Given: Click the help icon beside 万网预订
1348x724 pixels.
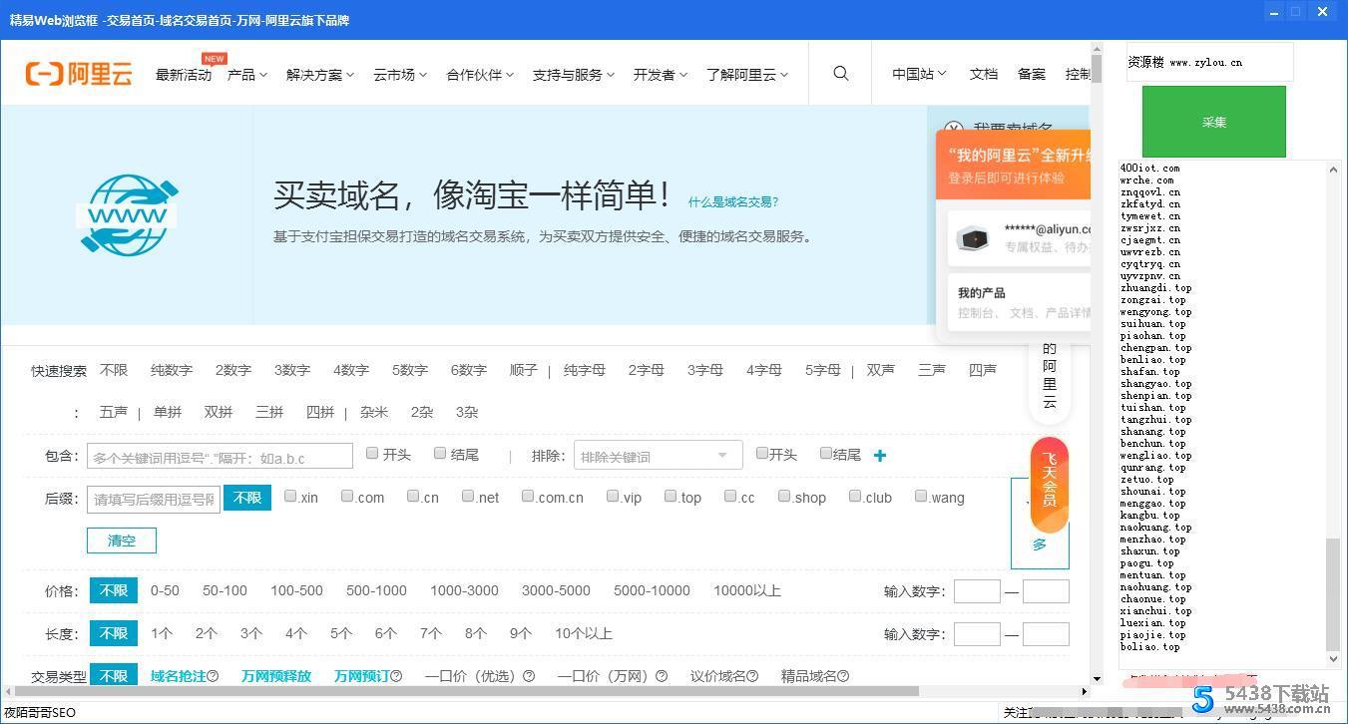Looking at the screenshot, I should click(396, 676).
